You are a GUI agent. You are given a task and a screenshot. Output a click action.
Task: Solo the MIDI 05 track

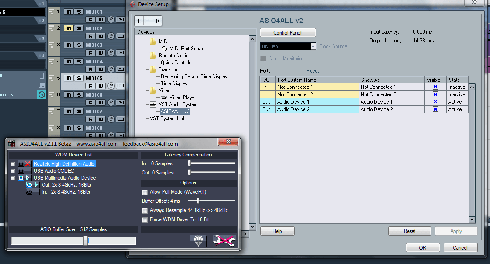click(79, 78)
